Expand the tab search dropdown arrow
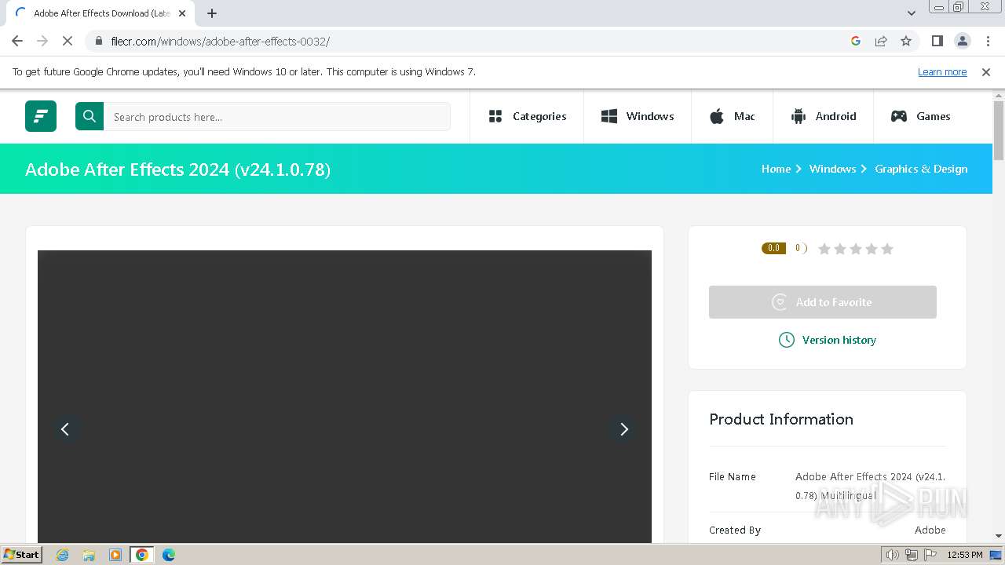Screen dimensions: 1005x565 point(912,13)
